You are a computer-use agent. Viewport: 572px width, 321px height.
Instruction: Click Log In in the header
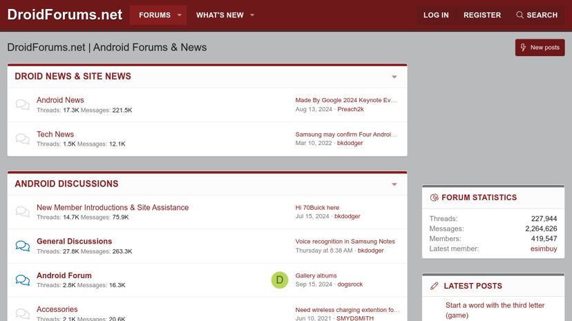point(436,15)
